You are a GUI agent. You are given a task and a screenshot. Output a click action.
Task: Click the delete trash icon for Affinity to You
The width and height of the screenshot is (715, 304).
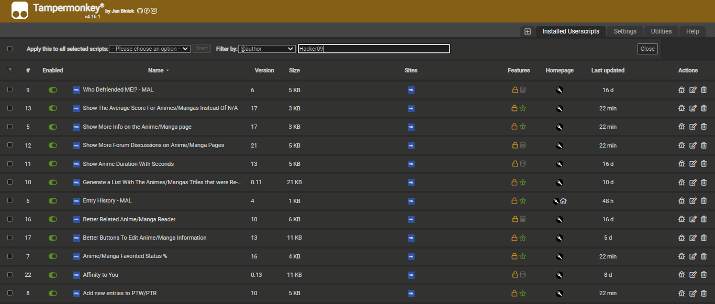click(x=703, y=275)
